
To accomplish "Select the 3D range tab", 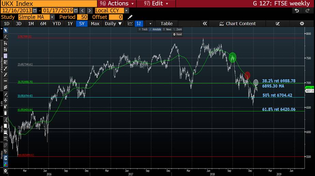I will (x=18, y=23).
